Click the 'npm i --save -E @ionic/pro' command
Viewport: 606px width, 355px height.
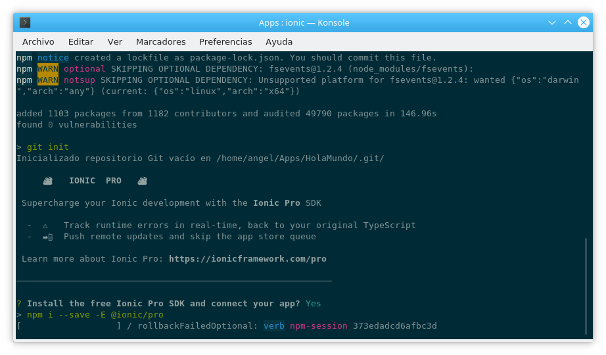[x=95, y=315]
